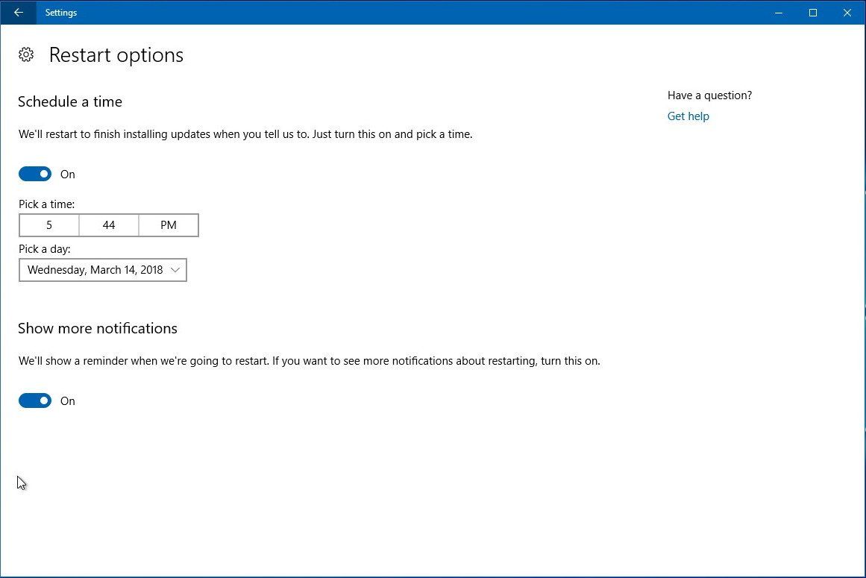
Task: Click the Restart options heading
Action: point(116,54)
